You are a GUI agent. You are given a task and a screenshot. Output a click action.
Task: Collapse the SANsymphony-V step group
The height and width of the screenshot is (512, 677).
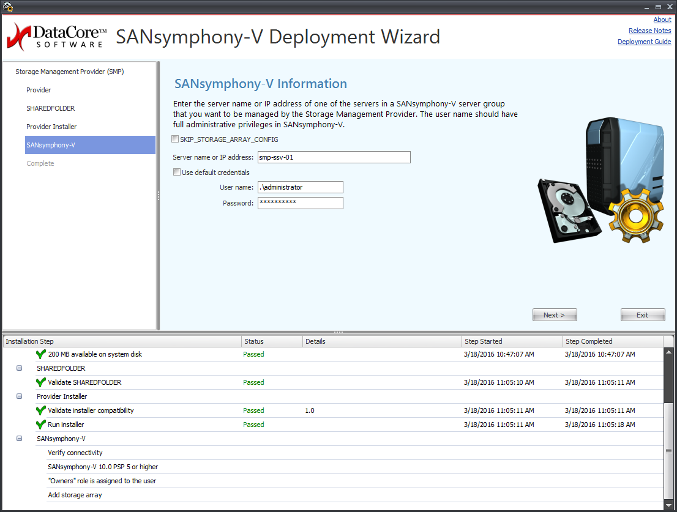pos(20,439)
